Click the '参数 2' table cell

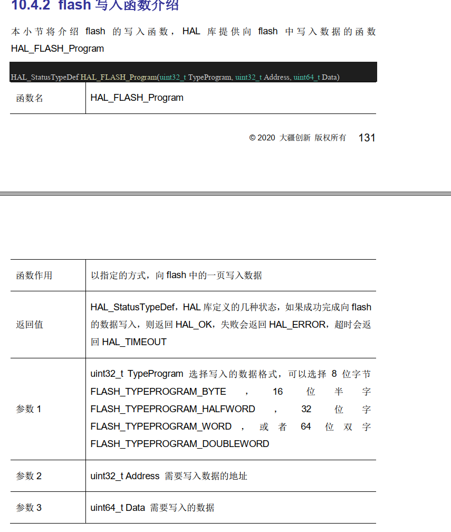point(48,476)
